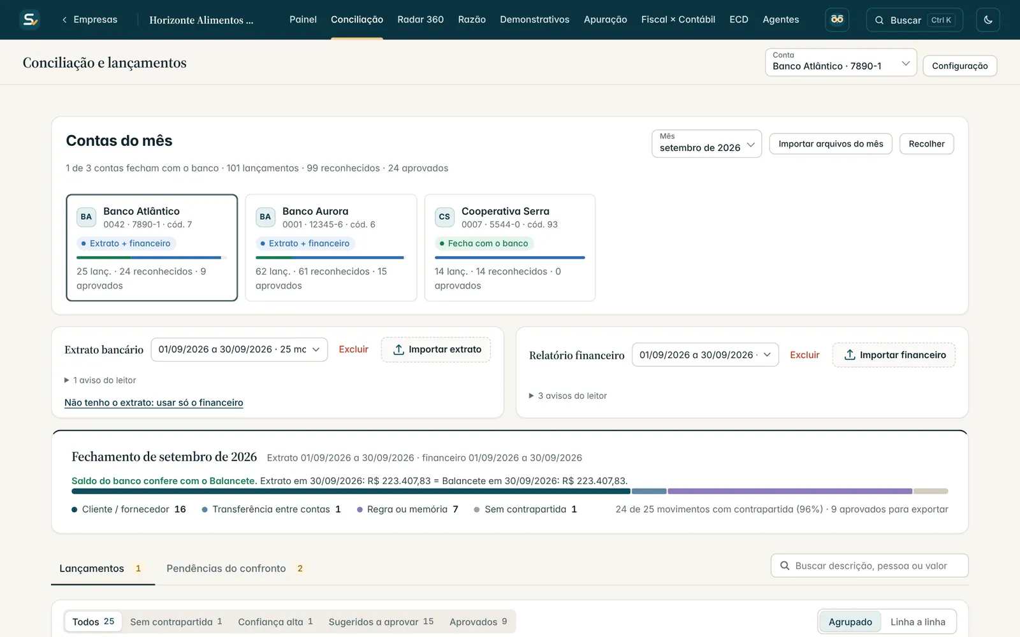Click Importar financeiro upload icon
Viewport: 1020px width, 637px height.
pyautogui.click(x=850, y=355)
